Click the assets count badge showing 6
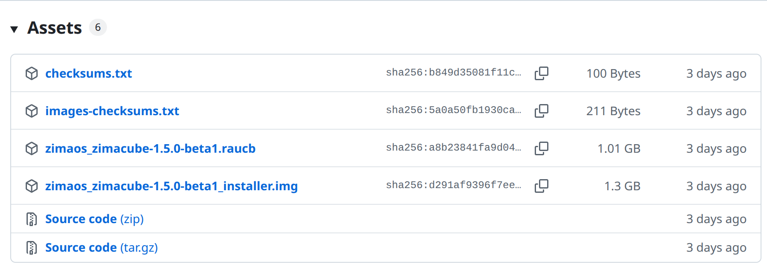This screenshot has width=767, height=270. click(98, 27)
